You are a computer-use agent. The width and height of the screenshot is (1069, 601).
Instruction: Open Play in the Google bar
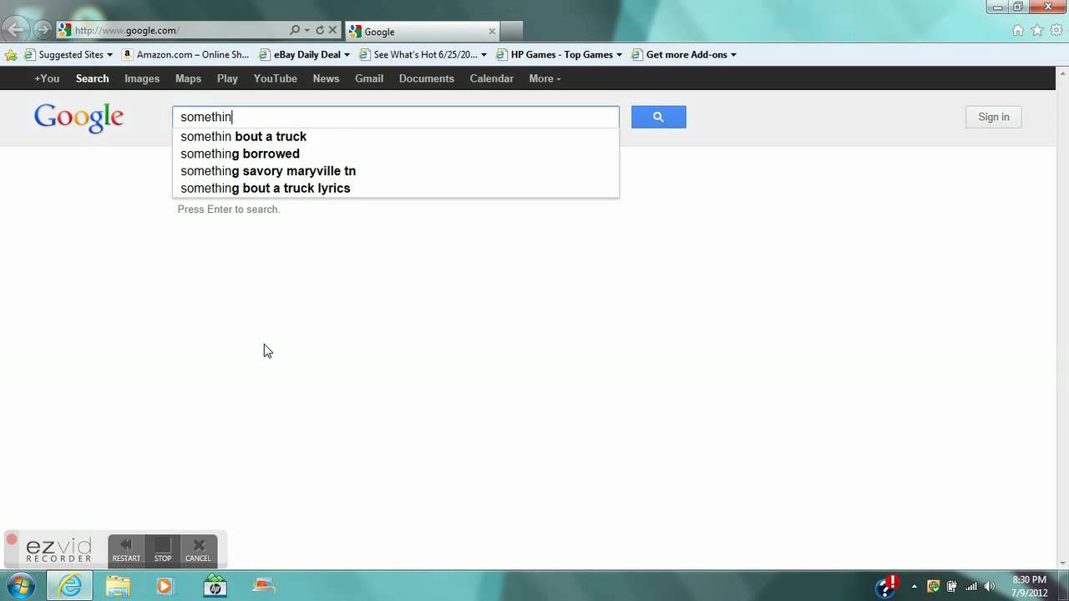click(227, 78)
